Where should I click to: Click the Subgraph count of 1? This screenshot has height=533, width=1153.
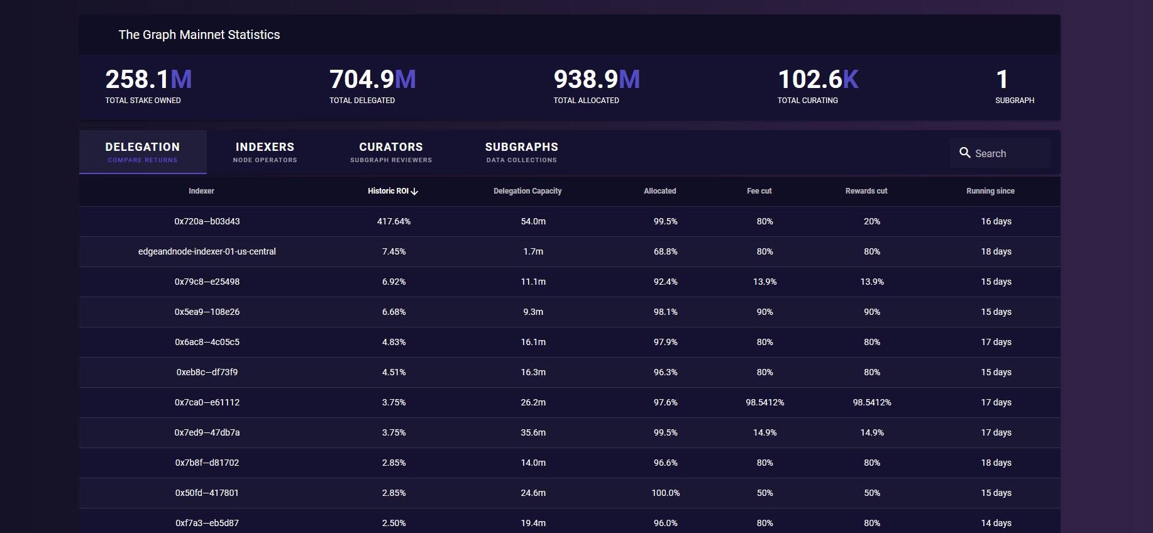coord(1002,79)
